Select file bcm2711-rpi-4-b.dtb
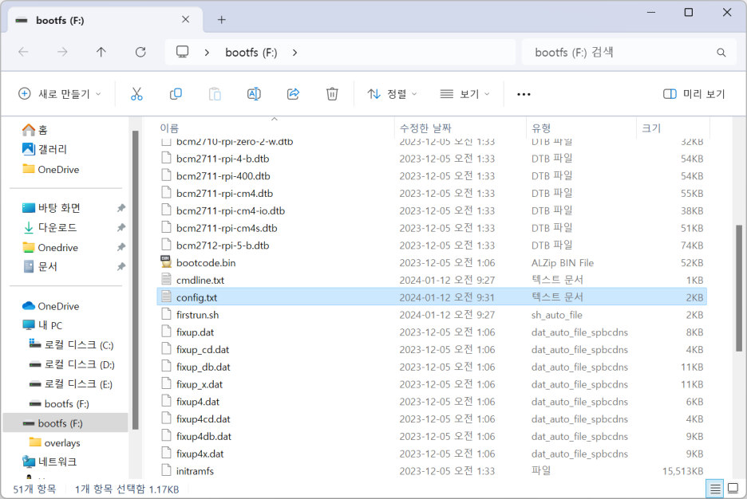Viewport: 747px width, 499px height. pyautogui.click(x=223, y=159)
